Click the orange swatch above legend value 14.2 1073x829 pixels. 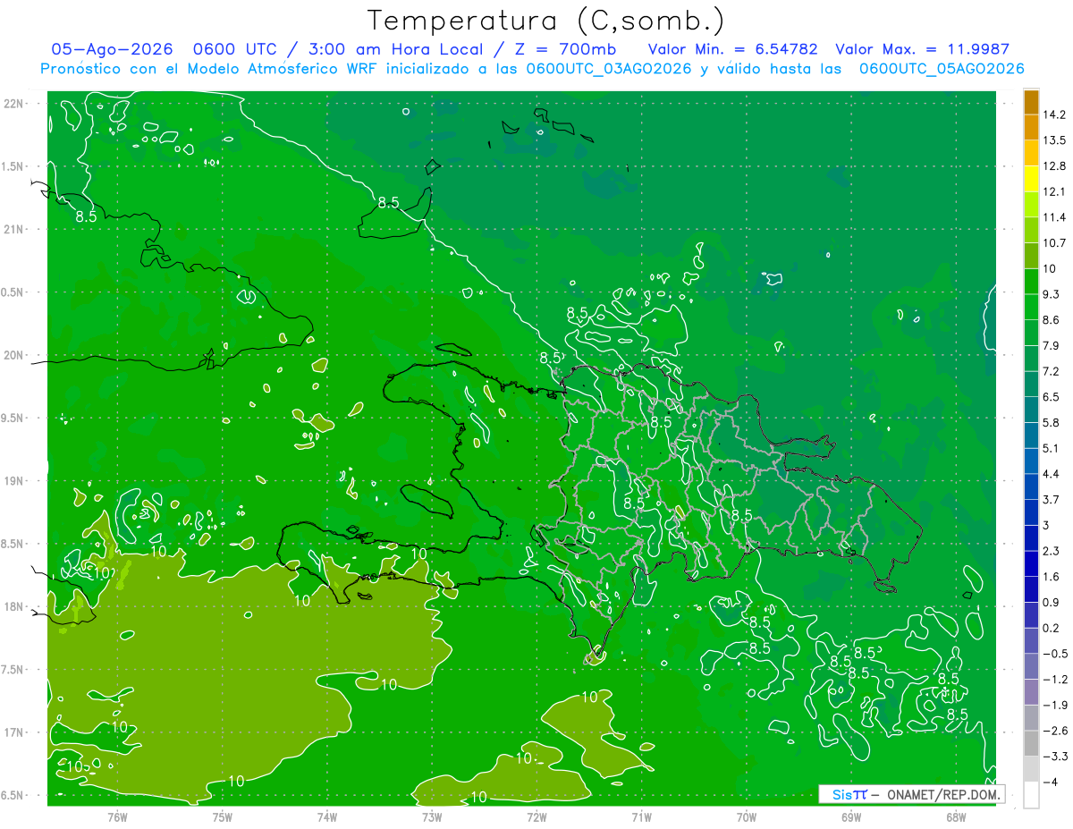click(1031, 101)
